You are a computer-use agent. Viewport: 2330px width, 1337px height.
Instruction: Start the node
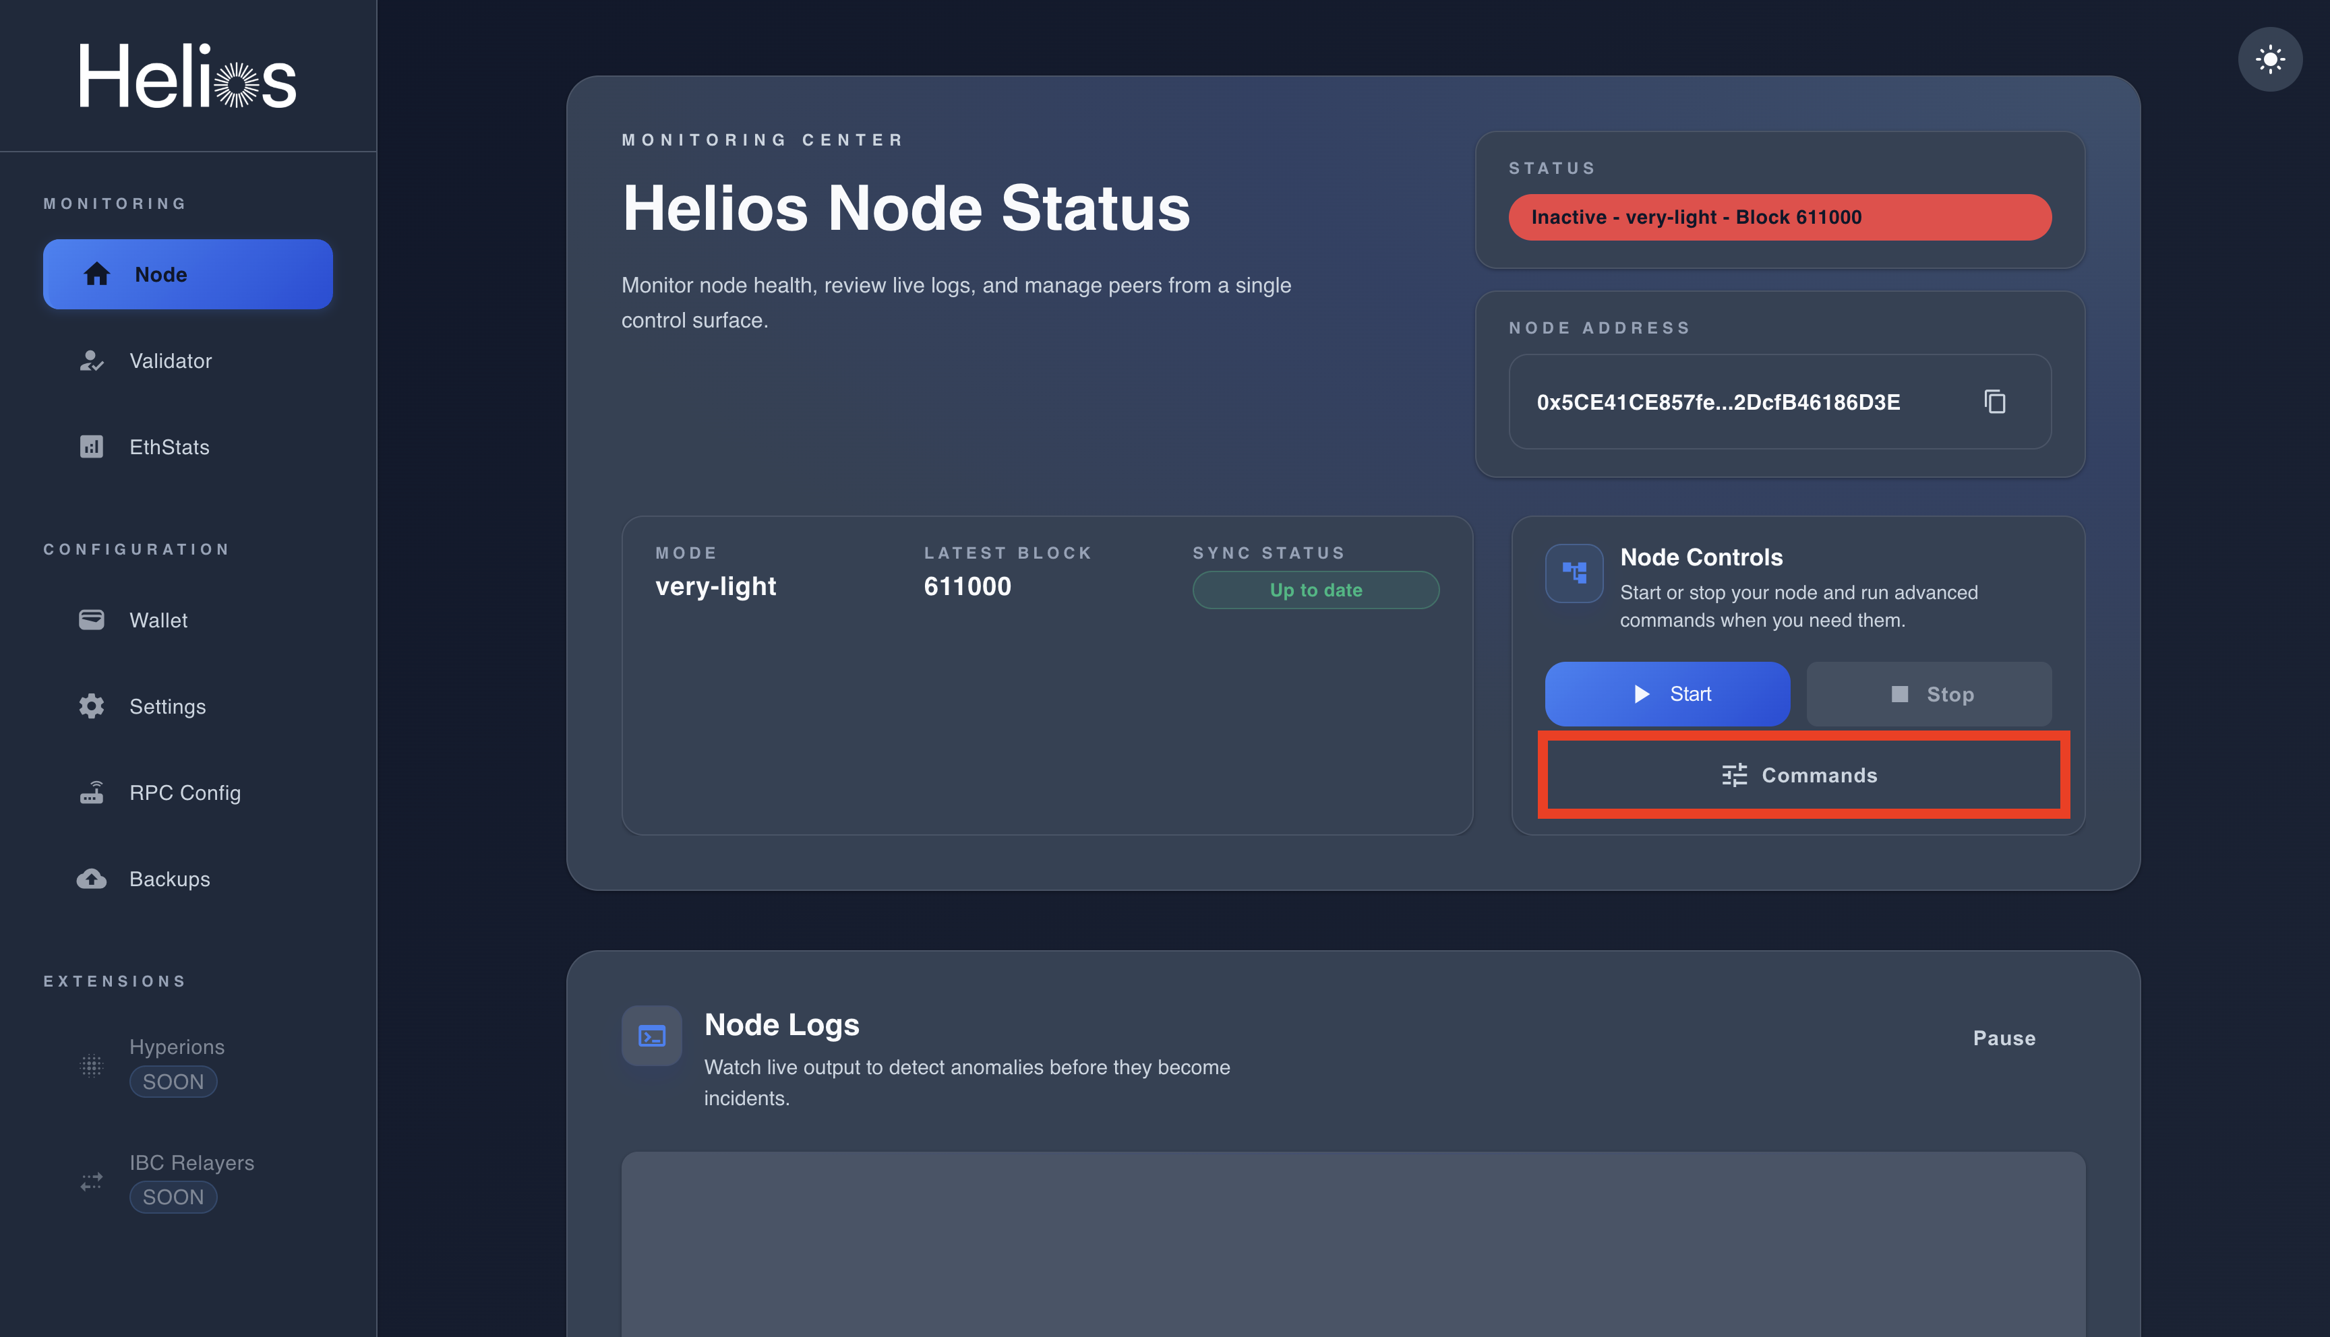1666,694
